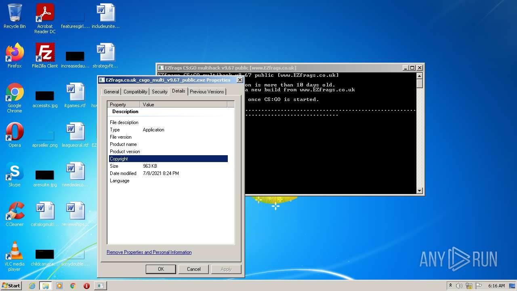This screenshot has width=517, height=291.
Task: Open Firefox desktop shortcut
Action: [15, 56]
